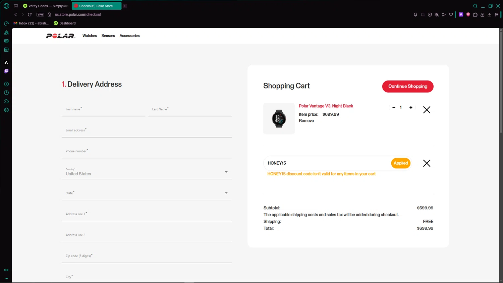Remove HONEY15 code with X icon
This screenshot has width=503, height=283.
[427, 163]
